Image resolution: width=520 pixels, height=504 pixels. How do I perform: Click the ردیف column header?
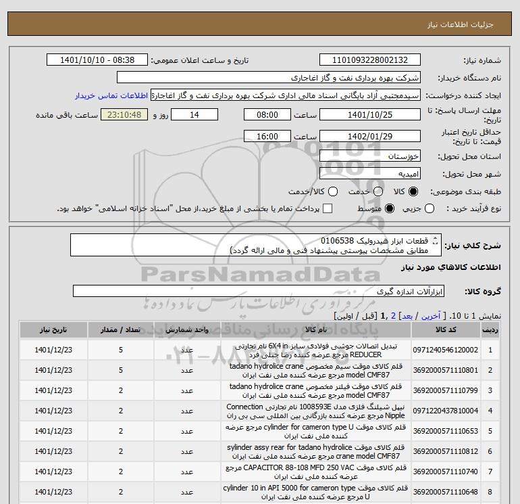coord(490,330)
